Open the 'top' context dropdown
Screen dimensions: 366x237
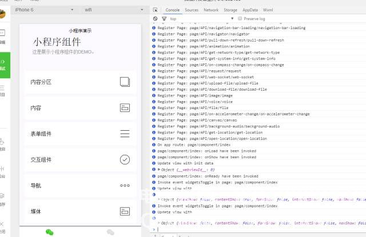(202, 19)
